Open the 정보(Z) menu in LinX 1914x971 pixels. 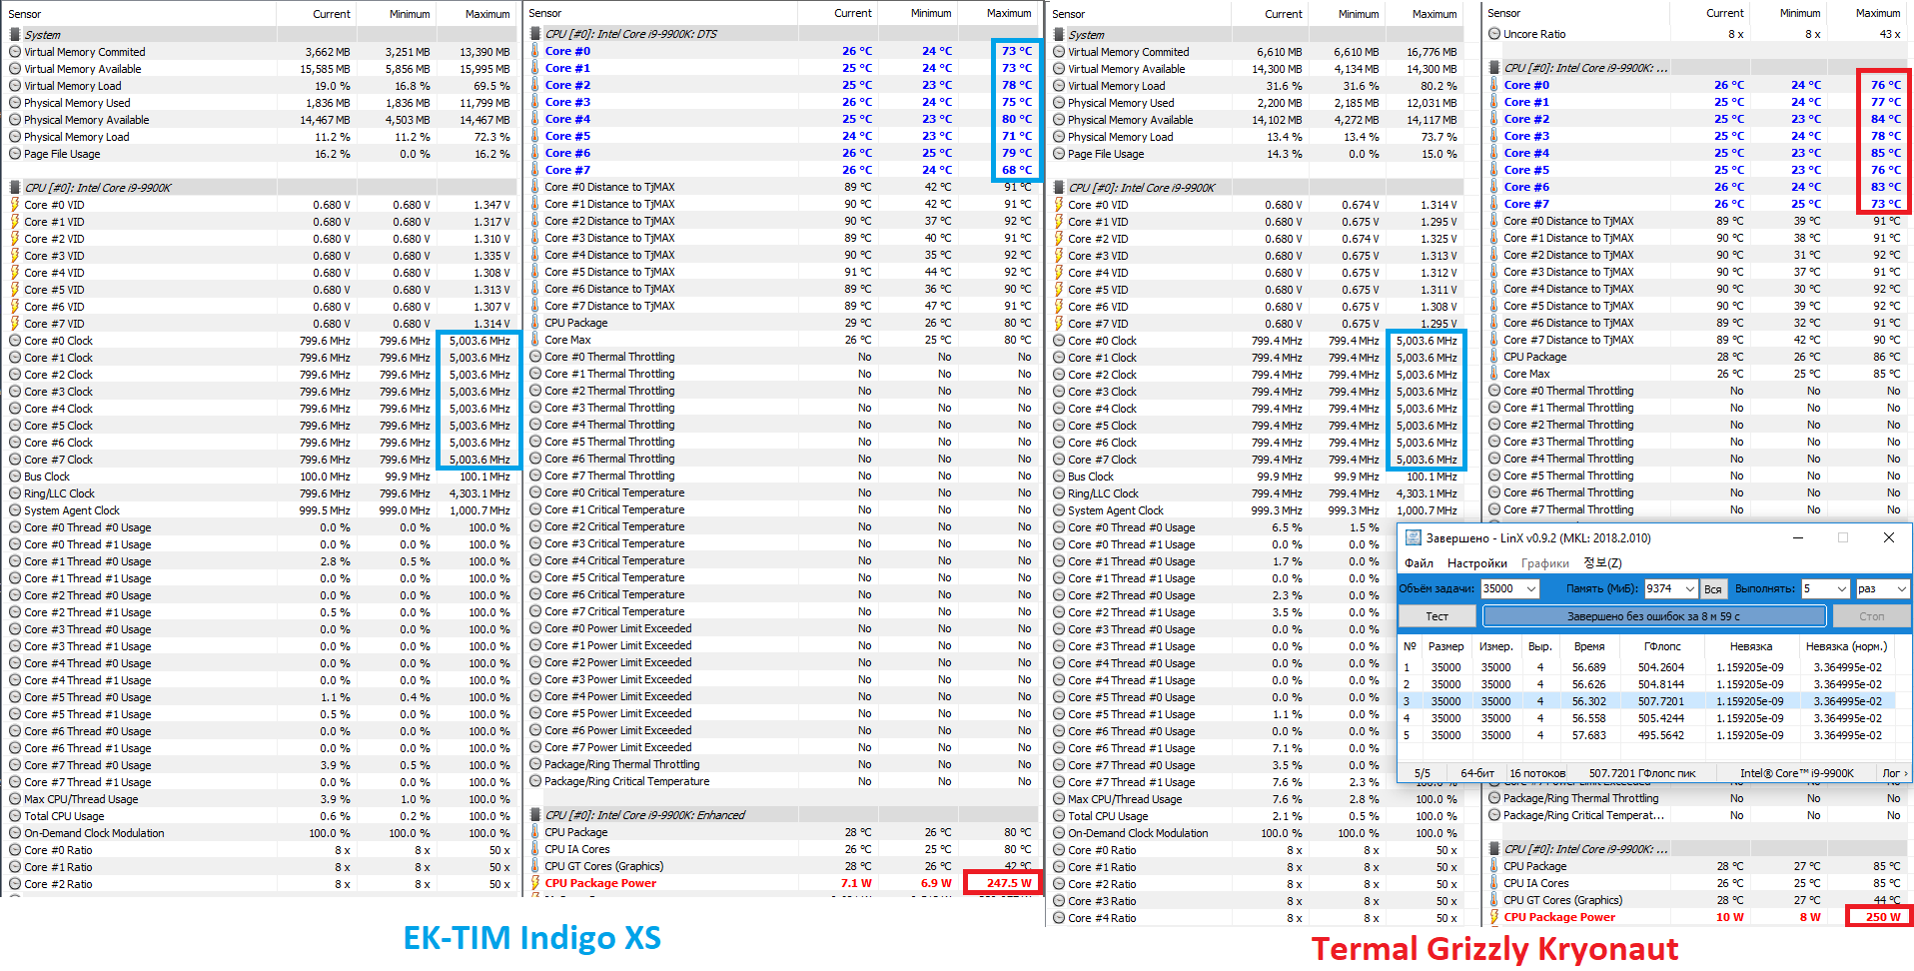pyautogui.click(x=1603, y=563)
